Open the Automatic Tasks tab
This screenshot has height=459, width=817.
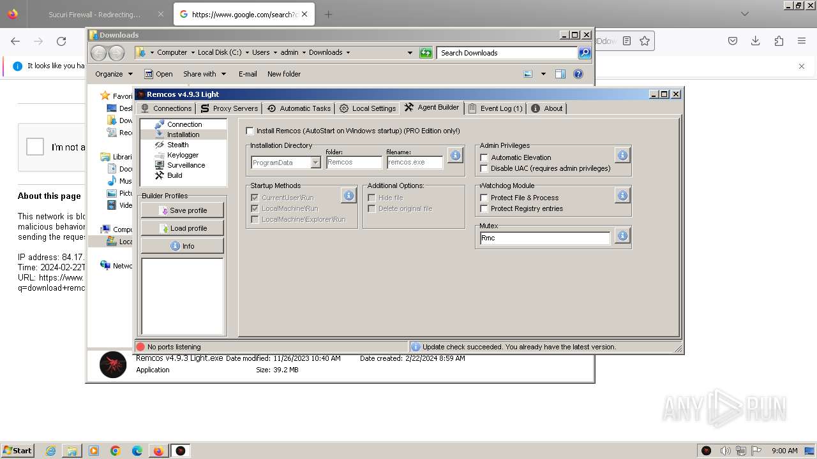point(299,108)
